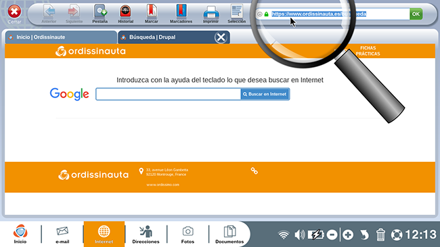Click the address text 33, avenue Léon Gambetta
The height and width of the screenshot is (247, 440).
coord(167,170)
